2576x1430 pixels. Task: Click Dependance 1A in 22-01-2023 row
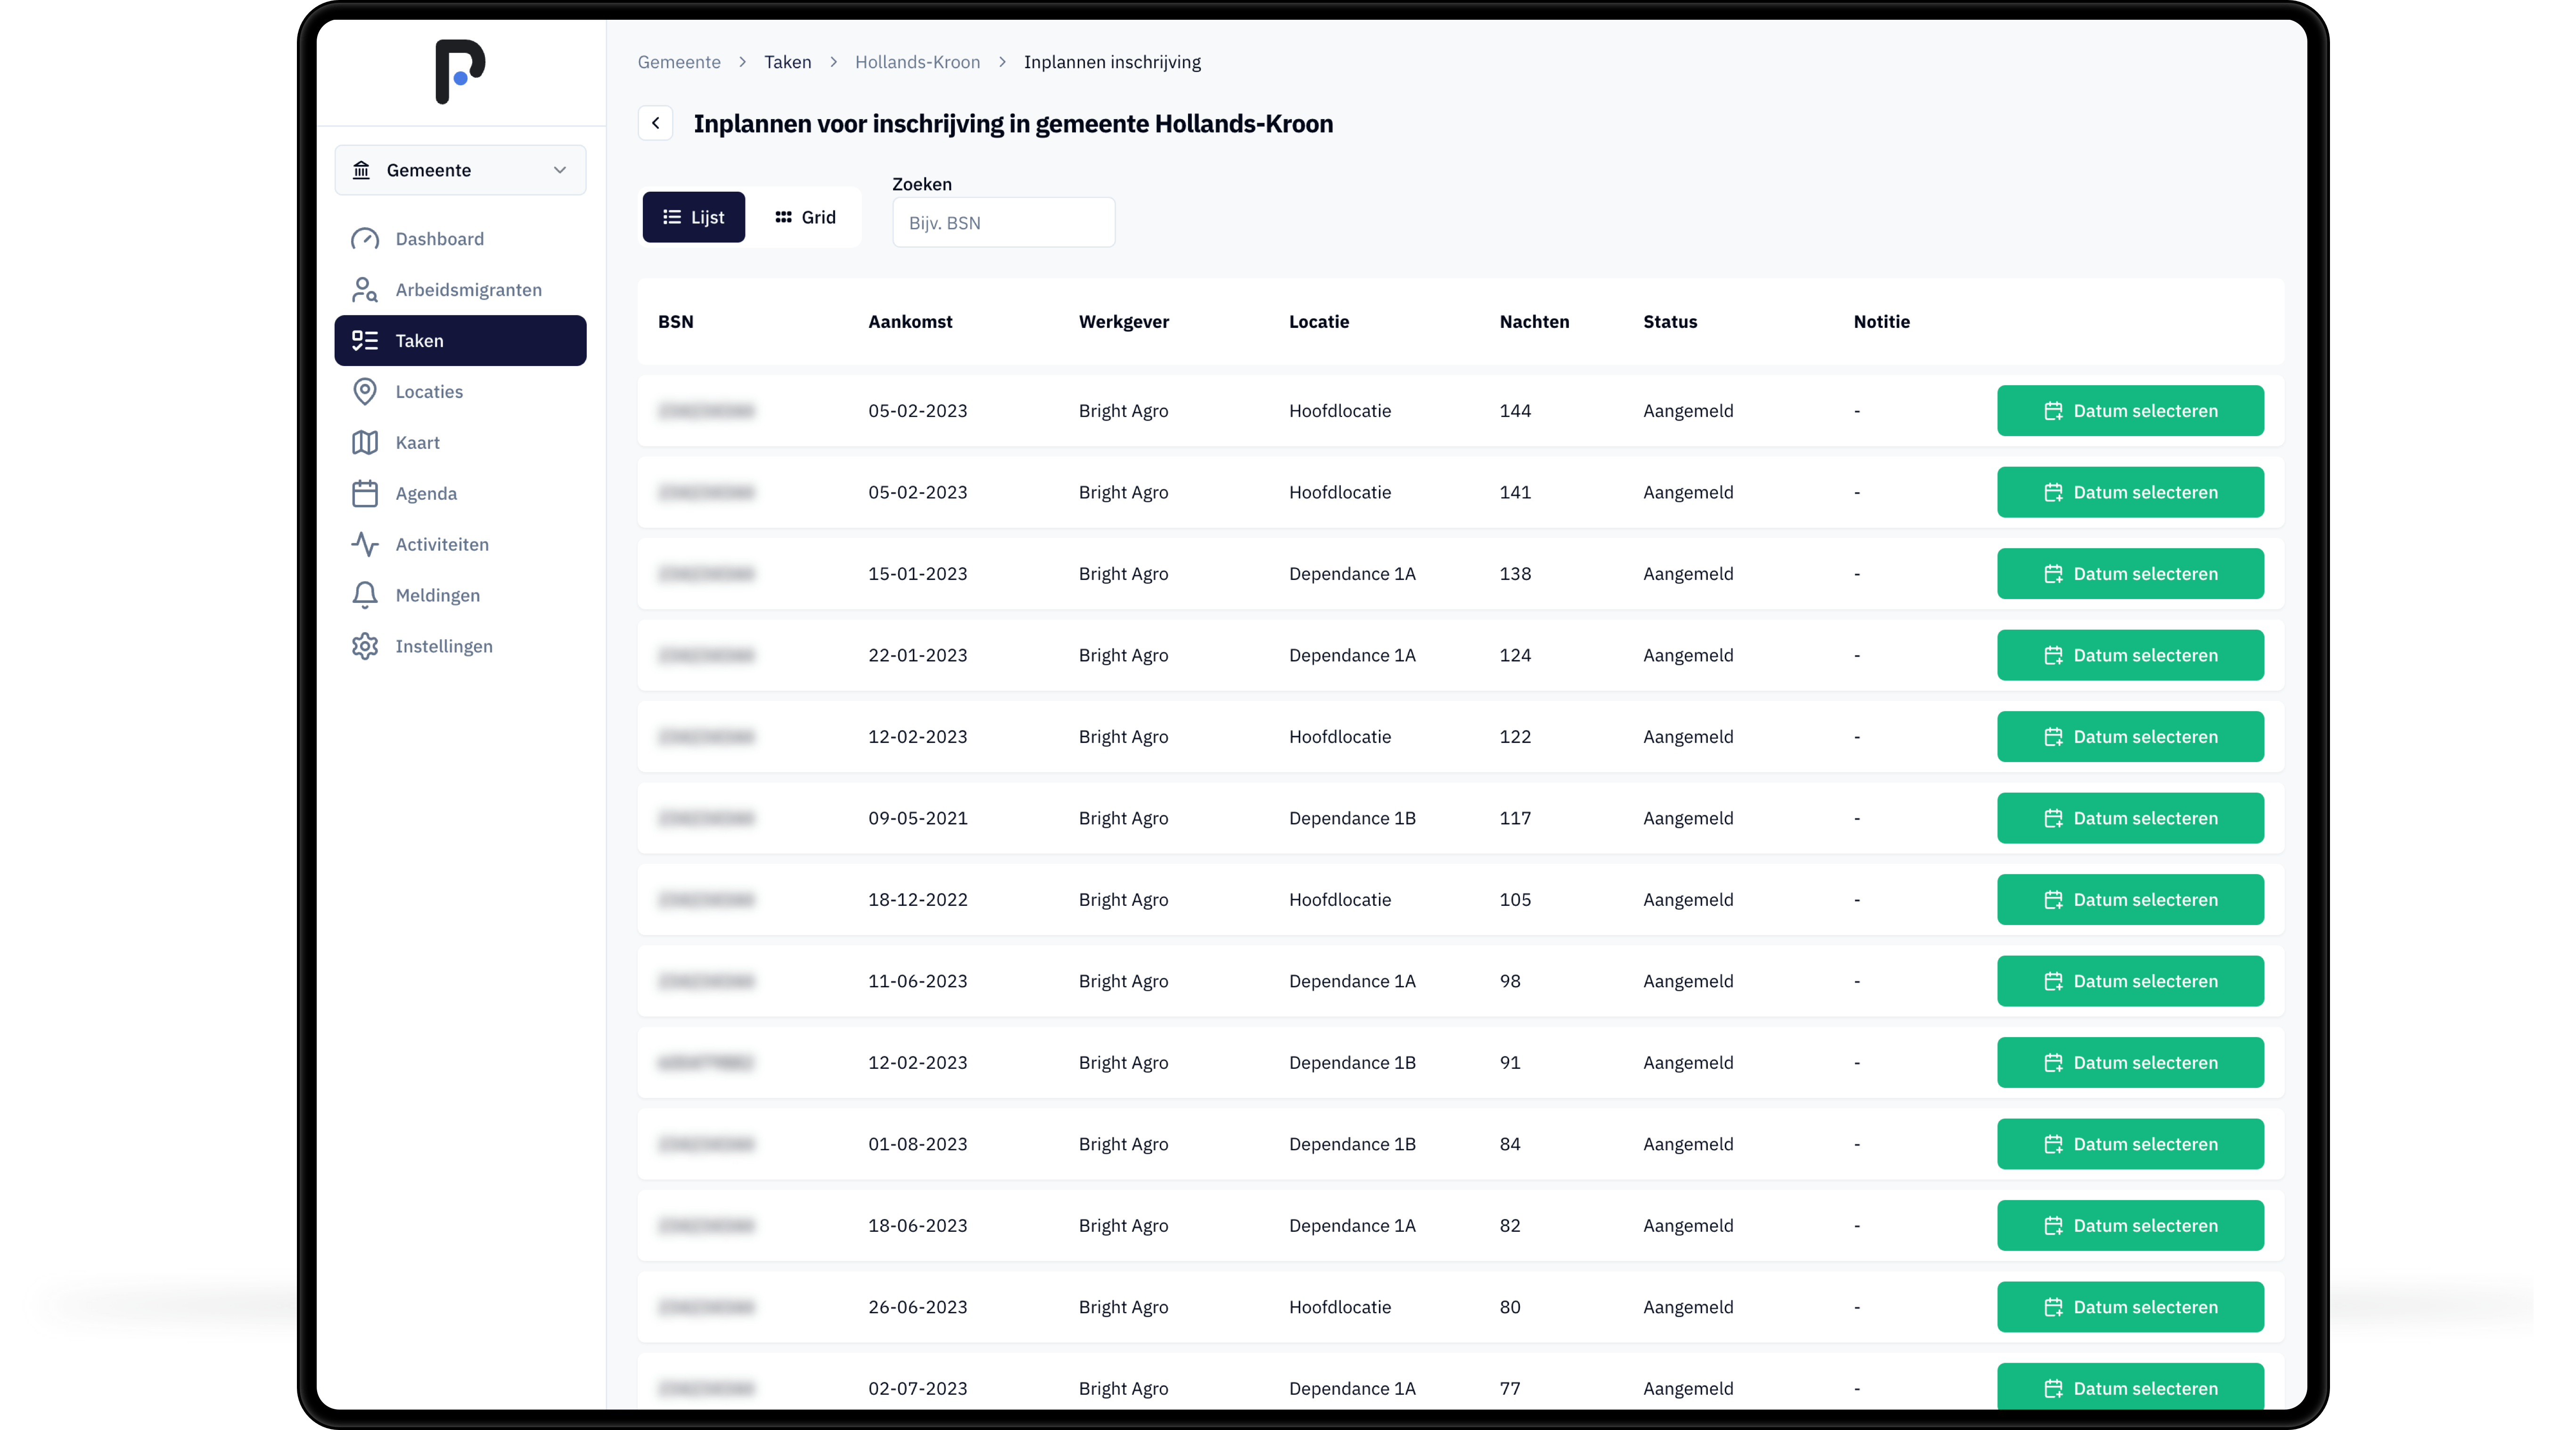[x=1352, y=656]
